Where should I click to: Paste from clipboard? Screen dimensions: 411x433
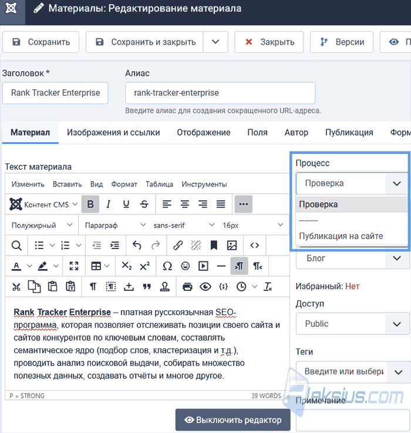coord(52,287)
